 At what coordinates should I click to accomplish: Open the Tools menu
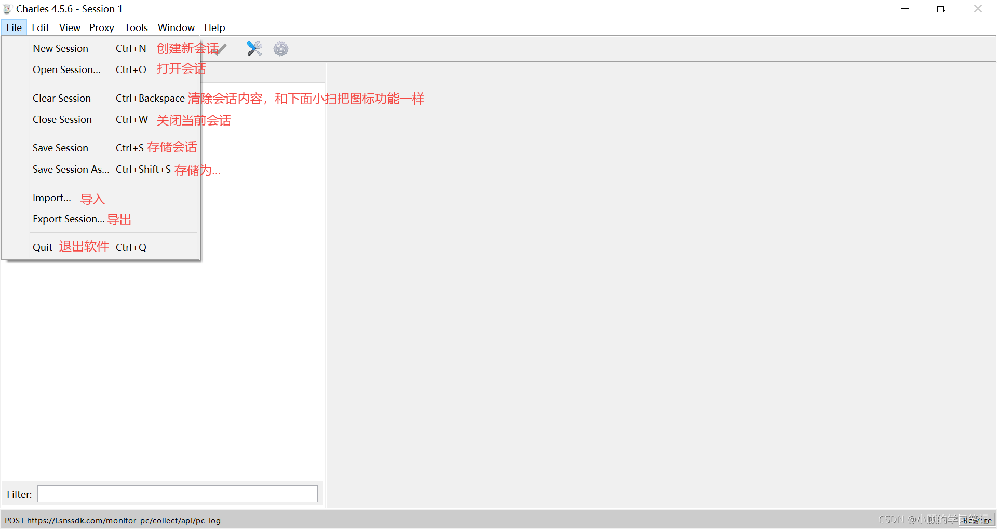pos(136,27)
